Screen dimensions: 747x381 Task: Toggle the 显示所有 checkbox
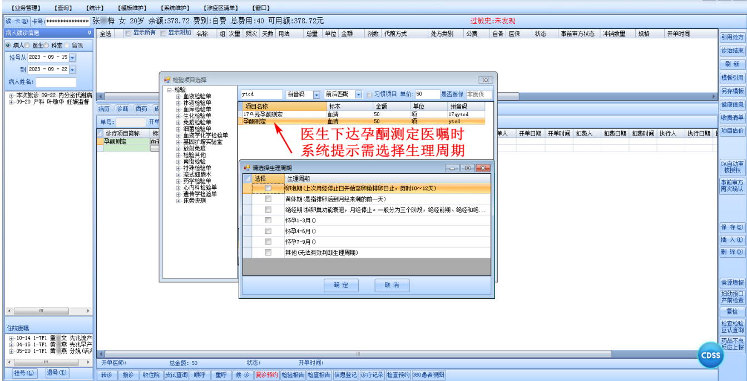click(x=128, y=33)
